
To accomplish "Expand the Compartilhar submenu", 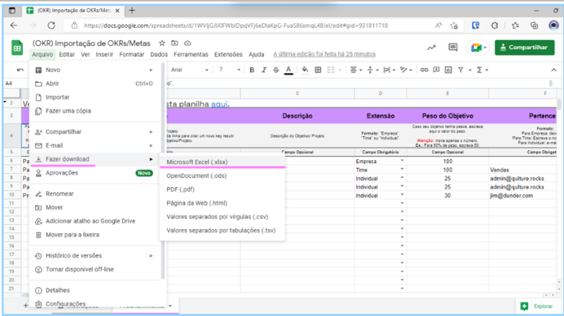I will pyautogui.click(x=94, y=132).
